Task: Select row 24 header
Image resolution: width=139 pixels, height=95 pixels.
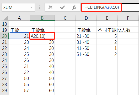Action: (4, 60)
